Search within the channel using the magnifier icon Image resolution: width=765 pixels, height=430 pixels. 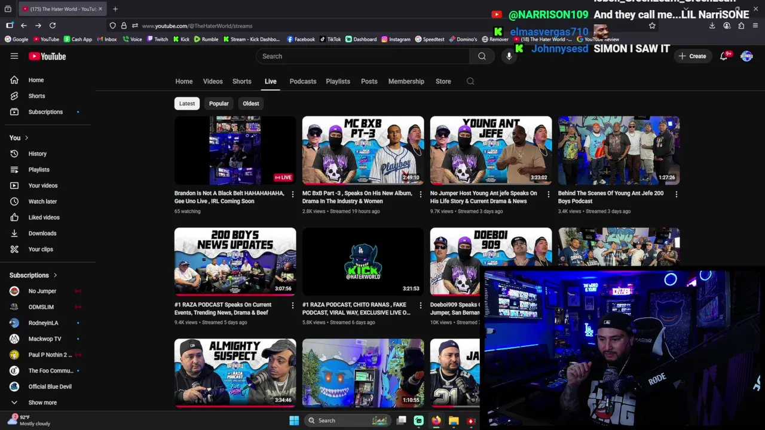click(x=470, y=81)
